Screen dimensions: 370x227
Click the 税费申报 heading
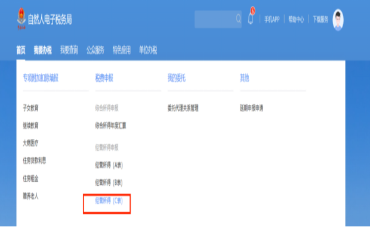click(x=104, y=78)
